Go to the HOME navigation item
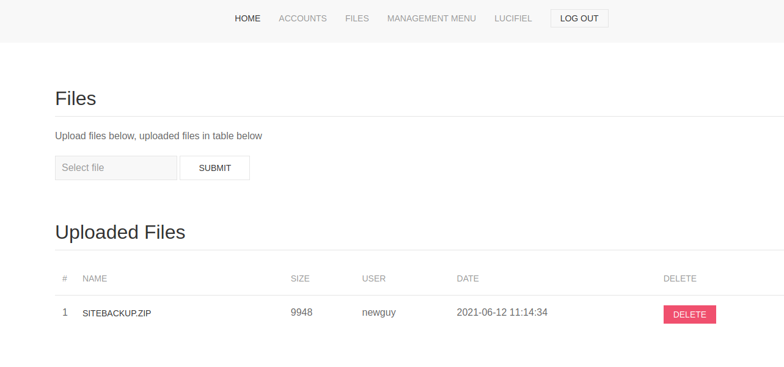784x367 pixels. [247, 18]
